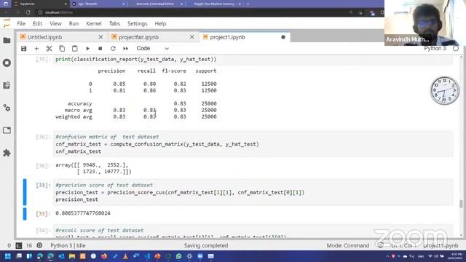
Task: Open Running Terminals and Kernels sidebar icon
Action: point(7,63)
